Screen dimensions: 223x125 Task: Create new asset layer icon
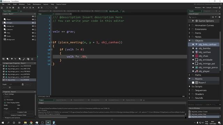20,59
